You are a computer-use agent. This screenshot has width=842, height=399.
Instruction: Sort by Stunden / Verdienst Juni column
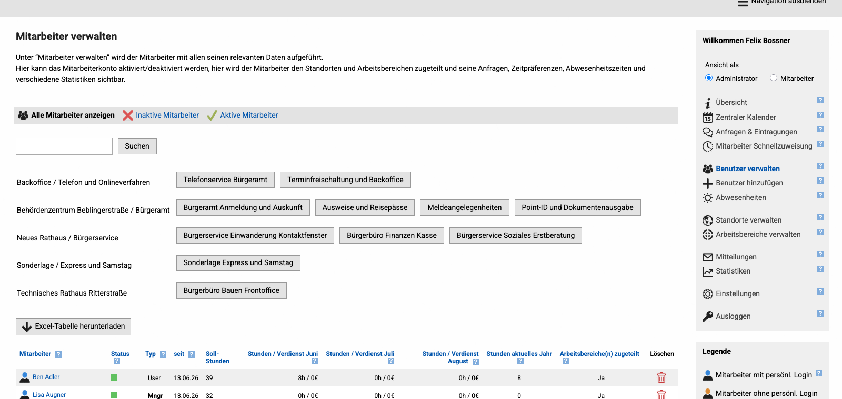click(x=283, y=354)
